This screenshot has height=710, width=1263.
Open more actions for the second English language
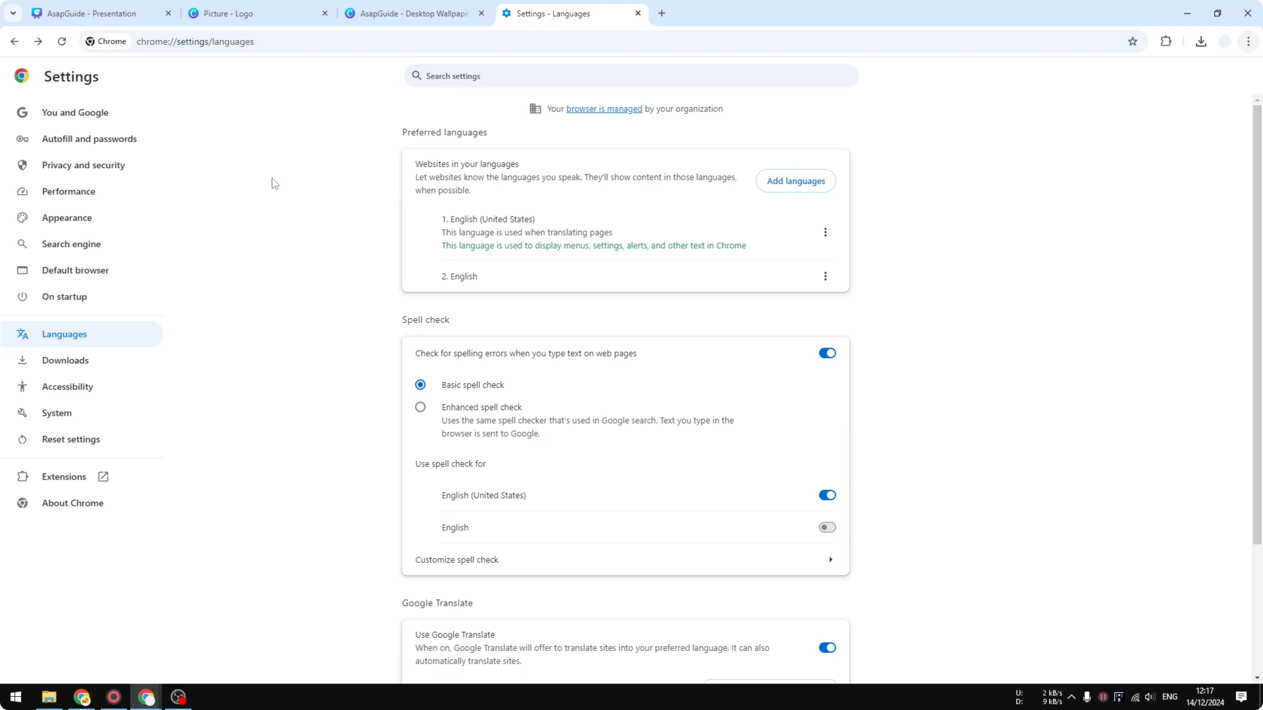825,276
